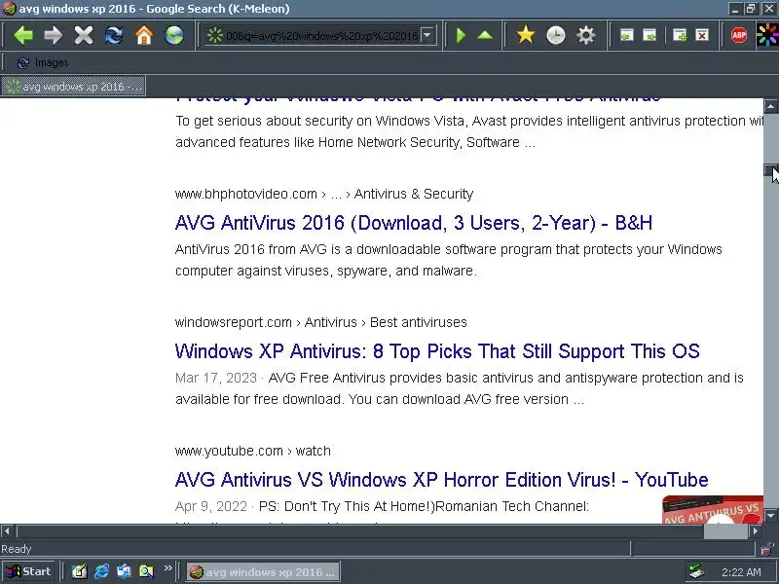Click the vertical scrollbar down arrow
This screenshot has width=779, height=584.
770,517
